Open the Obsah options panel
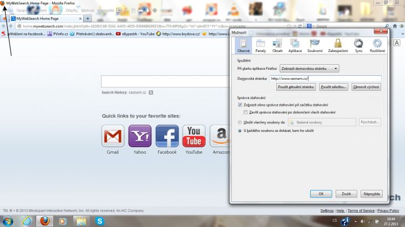Image resolution: width=405 pixels, height=227 pixels. [277, 45]
